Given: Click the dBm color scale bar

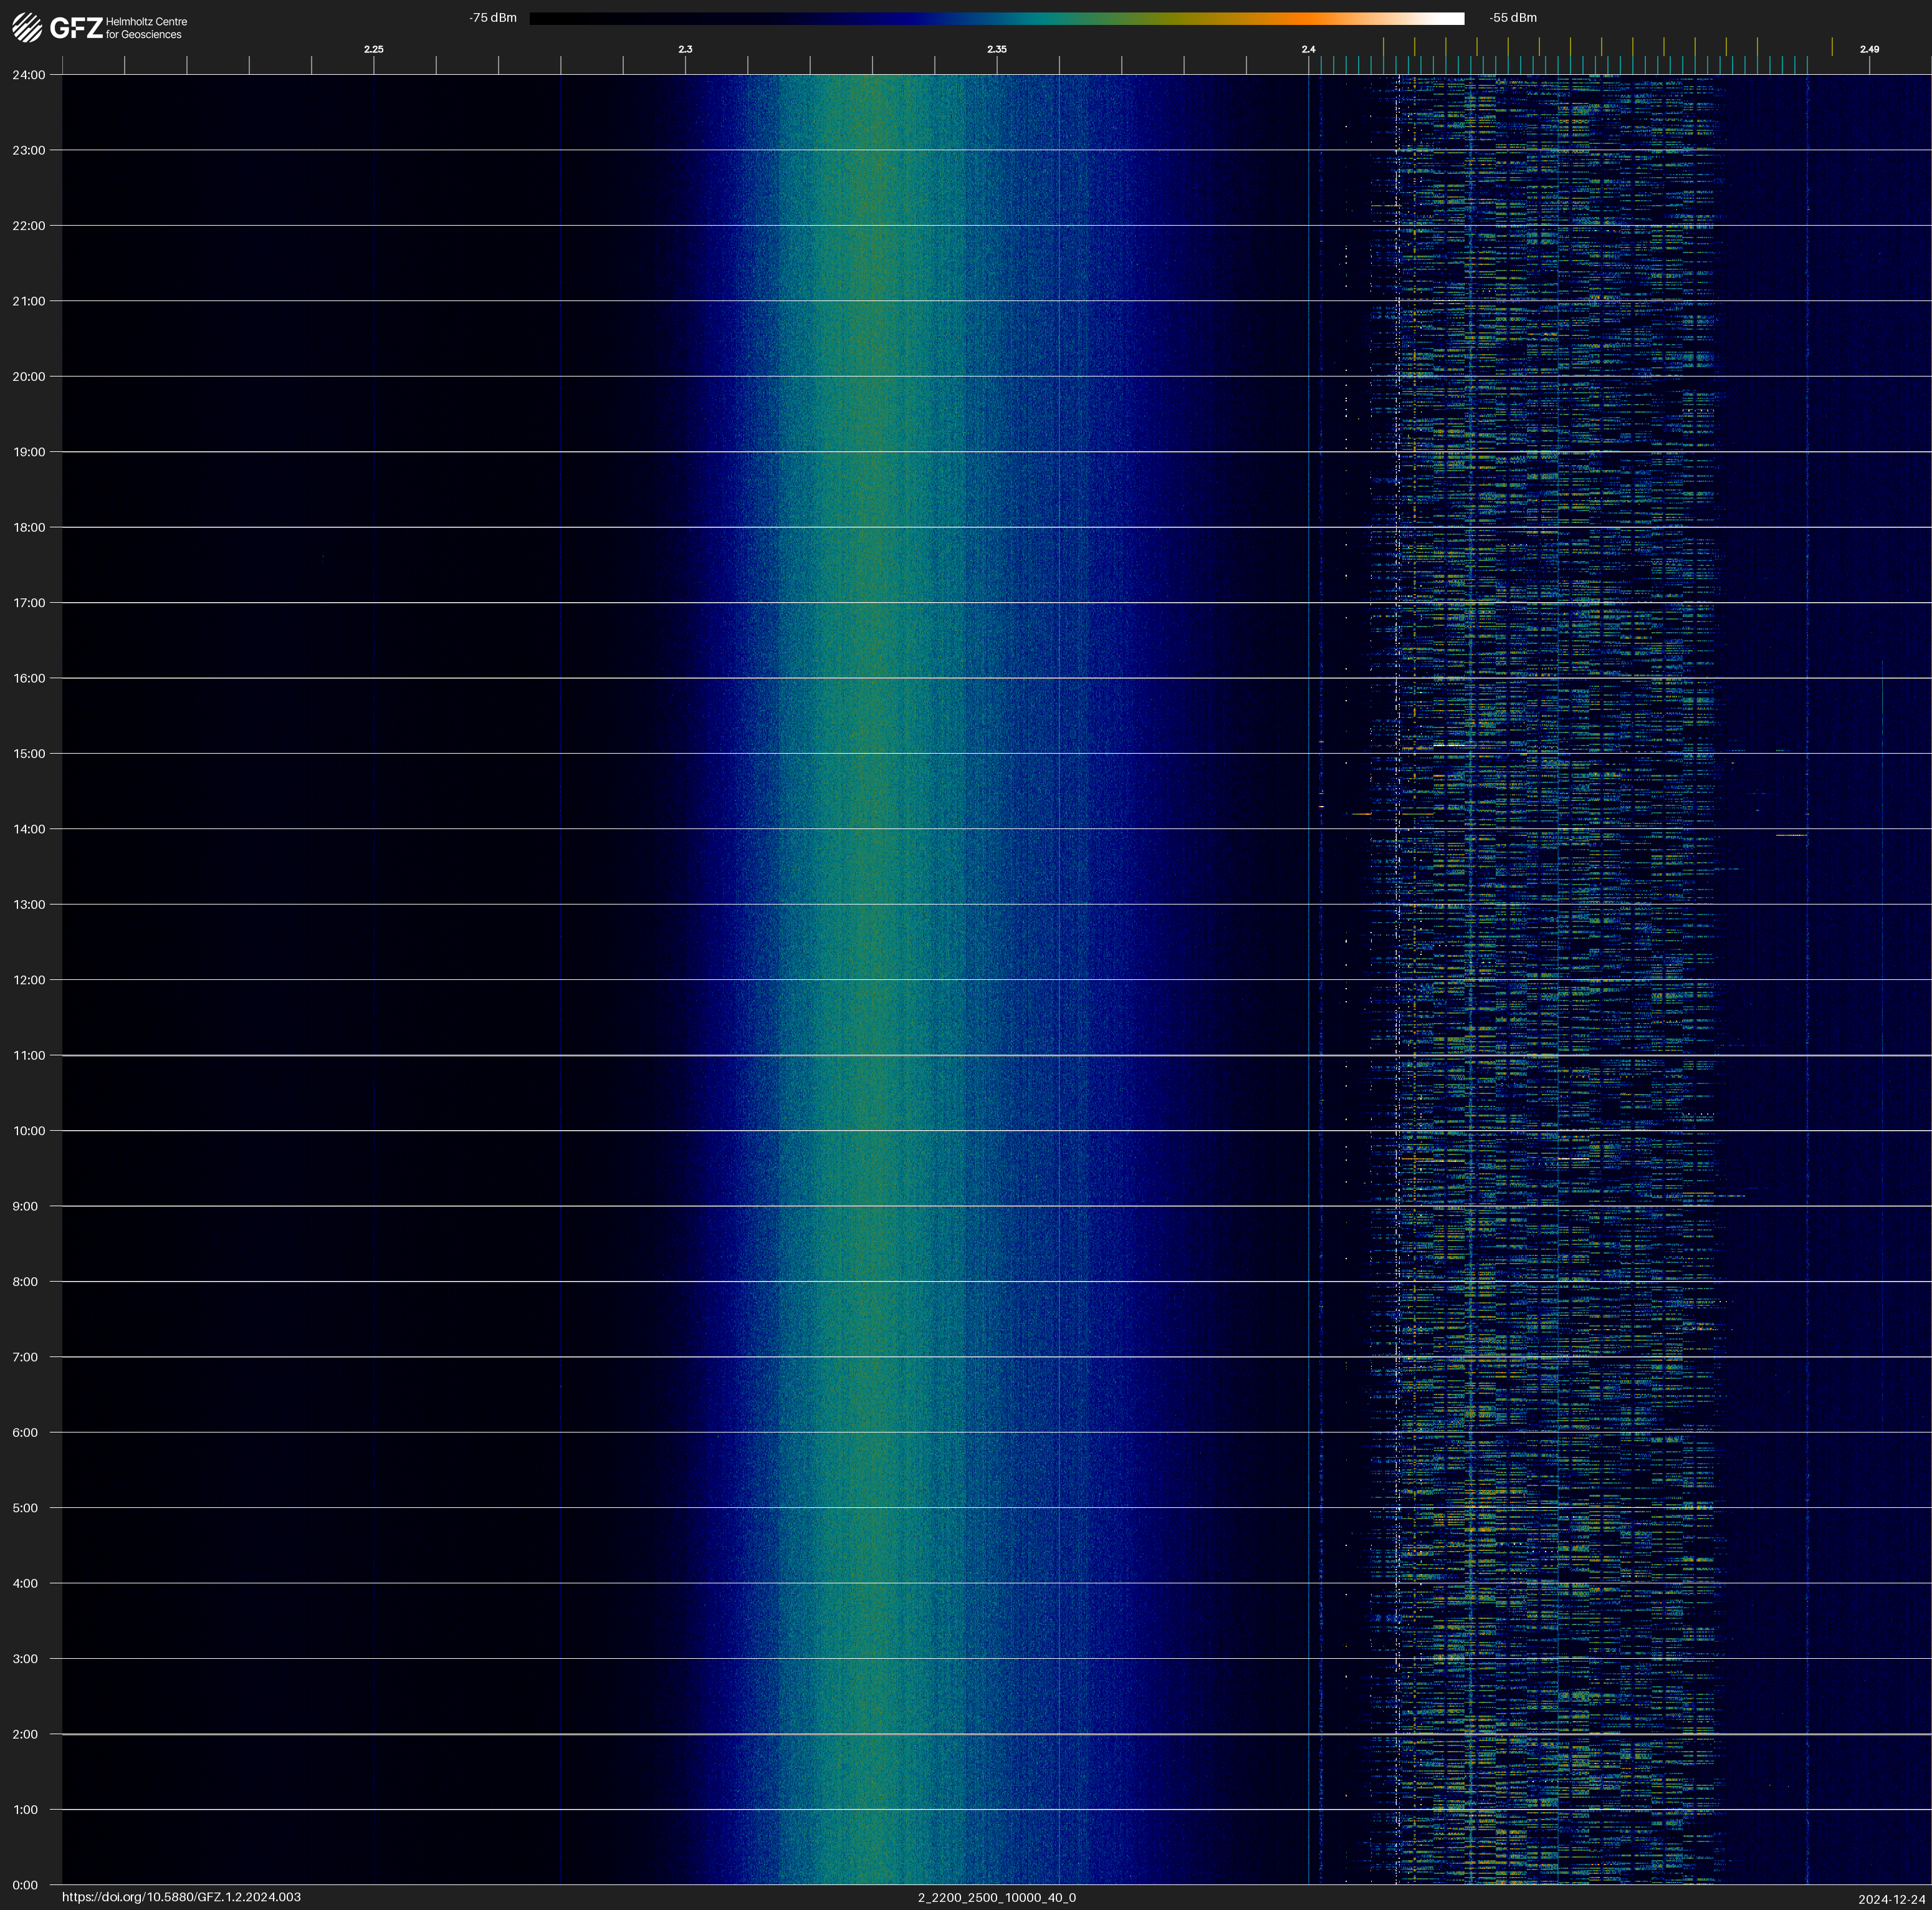Looking at the screenshot, I should tap(996, 18).
